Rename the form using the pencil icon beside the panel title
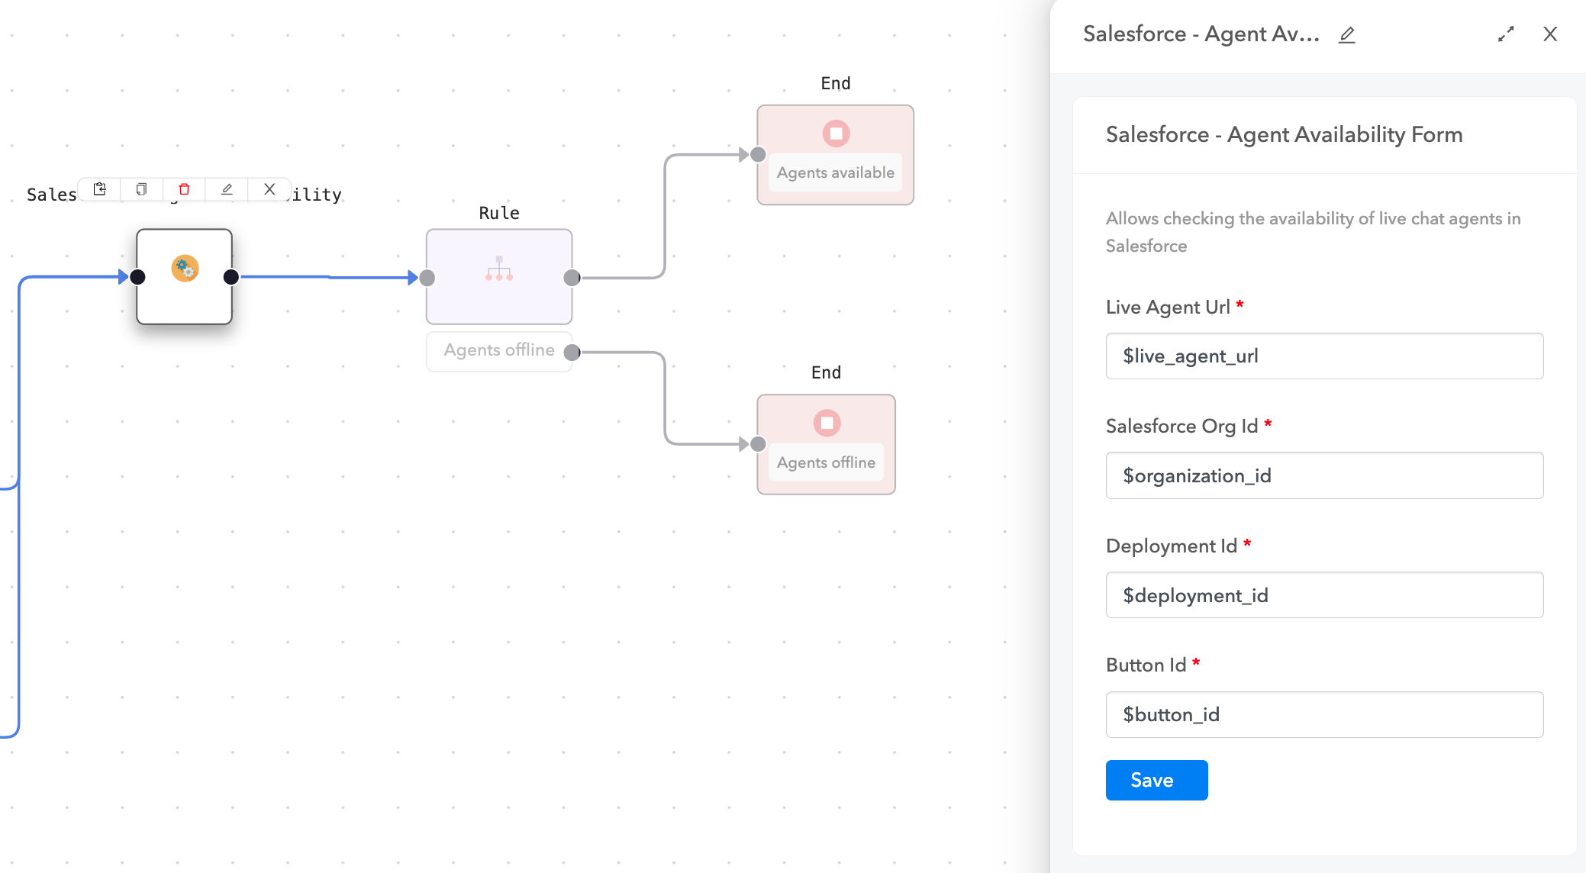 1348,34
